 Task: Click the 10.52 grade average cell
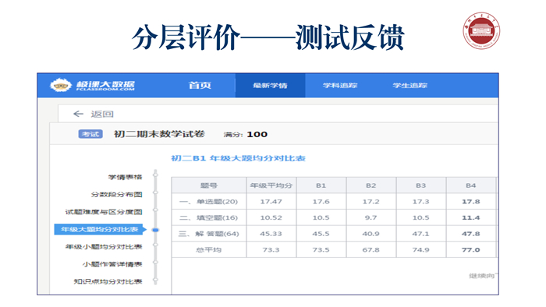click(271, 217)
